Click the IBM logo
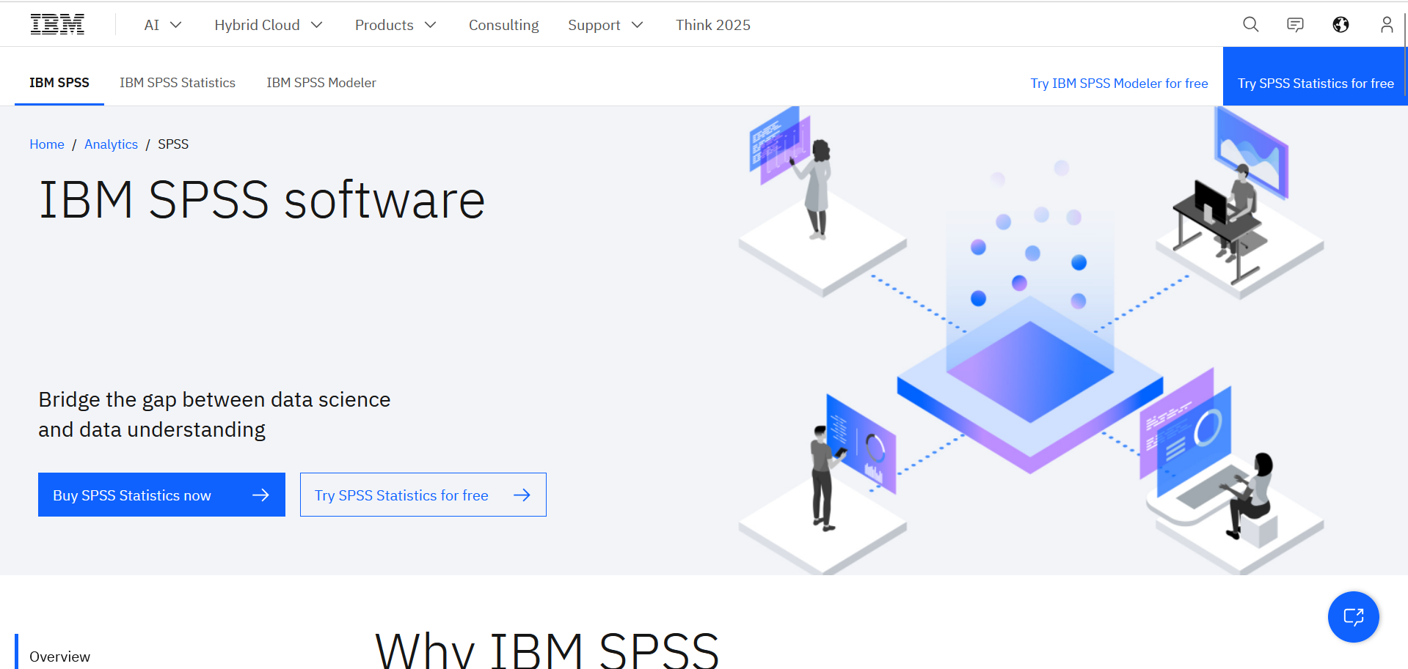1408x669 pixels. (57, 25)
